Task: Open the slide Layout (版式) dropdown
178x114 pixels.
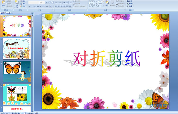Action: coord(23,1)
